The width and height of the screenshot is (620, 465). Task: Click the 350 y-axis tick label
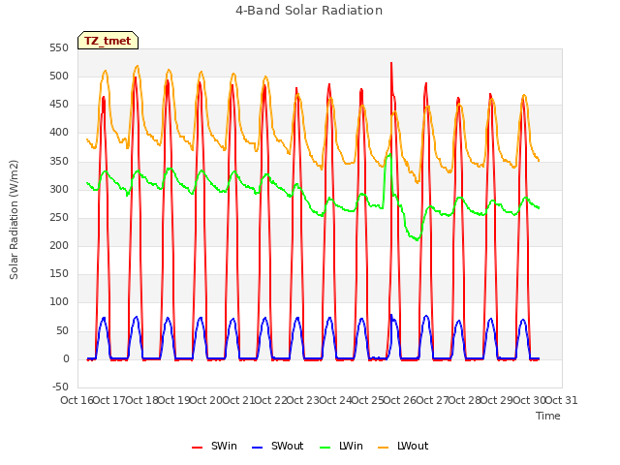(59, 162)
